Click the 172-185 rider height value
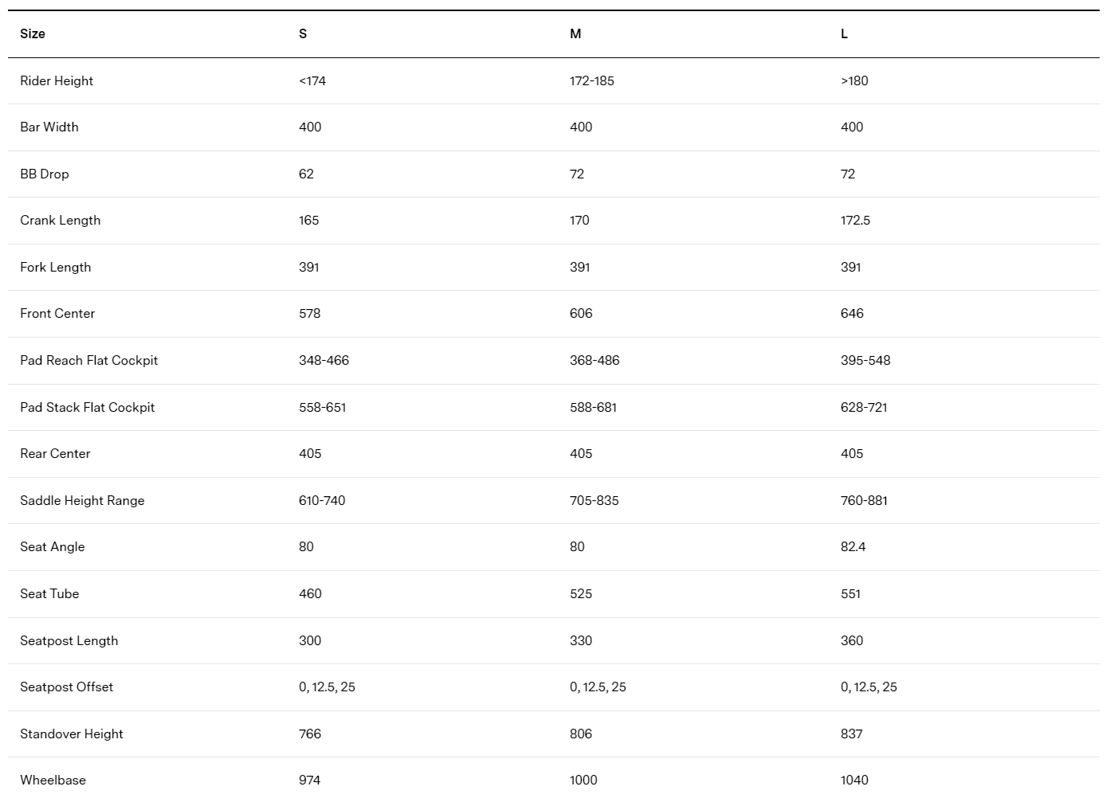Image resolution: width=1114 pixels, height=802 pixels. point(592,80)
